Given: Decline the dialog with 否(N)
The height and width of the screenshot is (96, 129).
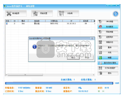Looking at the screenshot, I should tap(87, 58).
